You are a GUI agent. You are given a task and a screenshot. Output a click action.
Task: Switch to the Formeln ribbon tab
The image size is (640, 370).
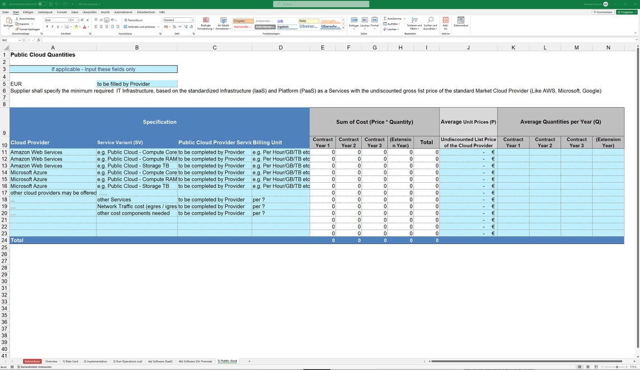tap(62, 12)
